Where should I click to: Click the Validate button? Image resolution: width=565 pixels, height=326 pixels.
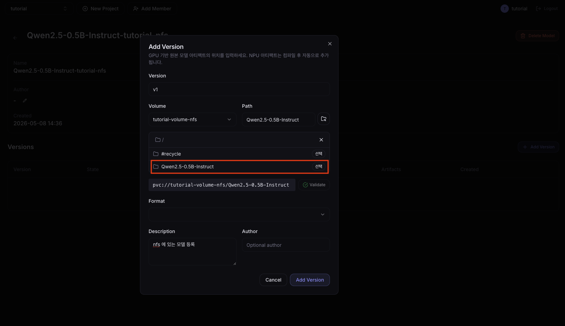(314, 185)
